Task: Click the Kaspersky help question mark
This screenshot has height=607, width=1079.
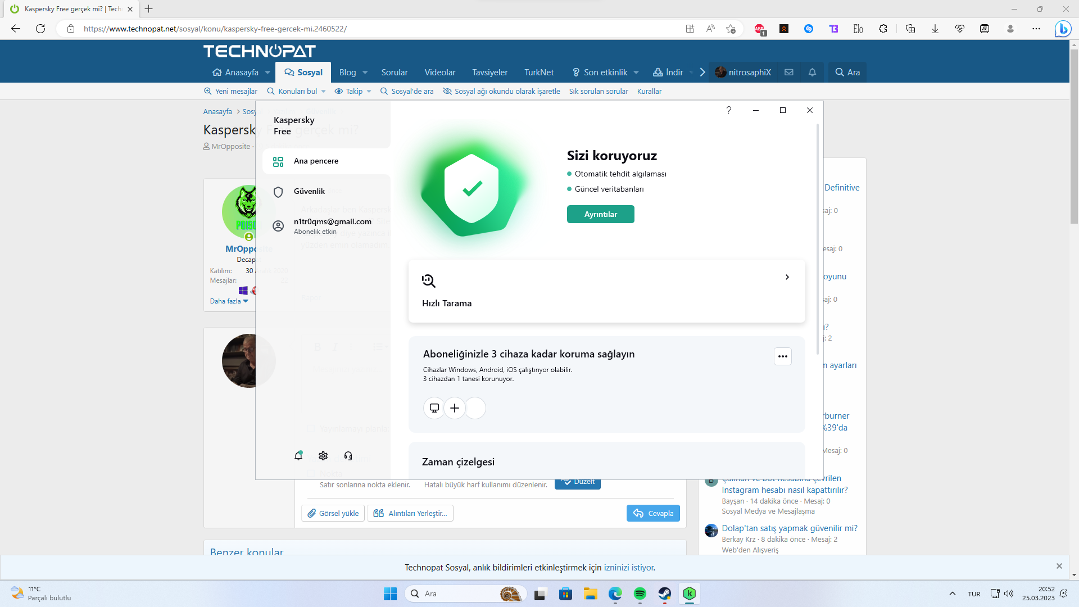Action: 729,110
